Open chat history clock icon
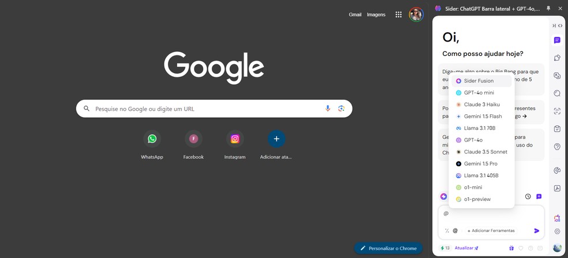The width and height of the screenshot is (568, 258). pyautogui.click(x=528, y=196)
